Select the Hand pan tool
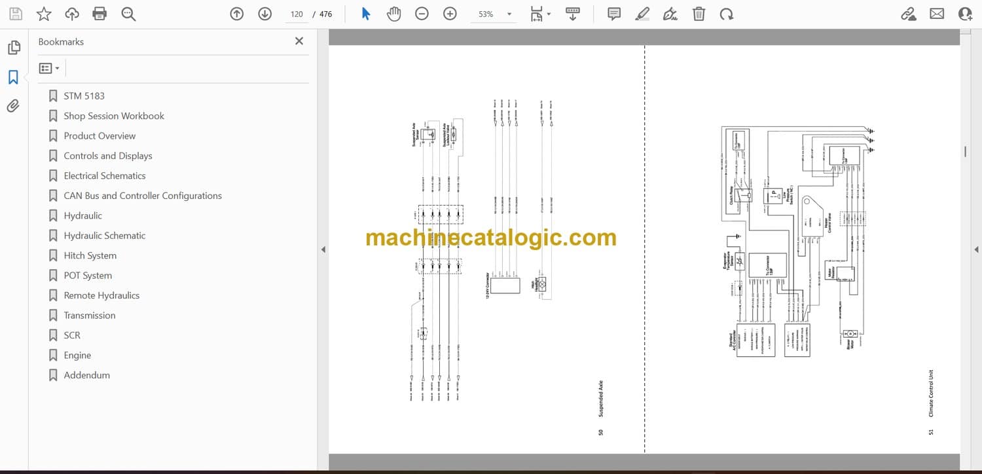Image resolution: width=982 pixels, height=474 pixels. coord(393,14)
